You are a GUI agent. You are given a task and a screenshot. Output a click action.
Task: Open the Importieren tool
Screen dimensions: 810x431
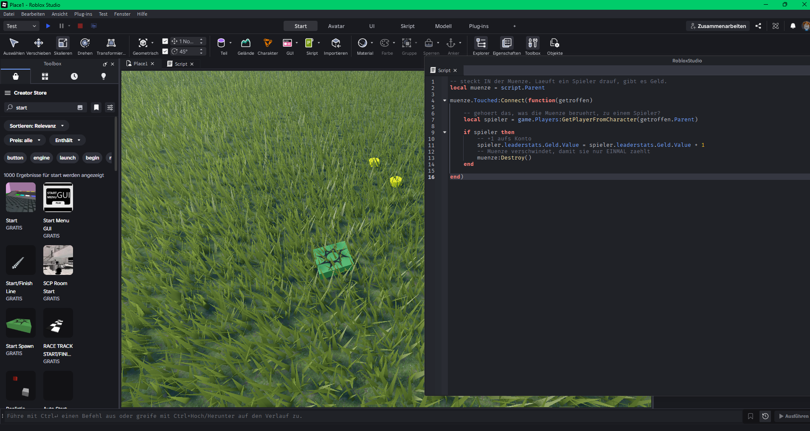(336, 46)
